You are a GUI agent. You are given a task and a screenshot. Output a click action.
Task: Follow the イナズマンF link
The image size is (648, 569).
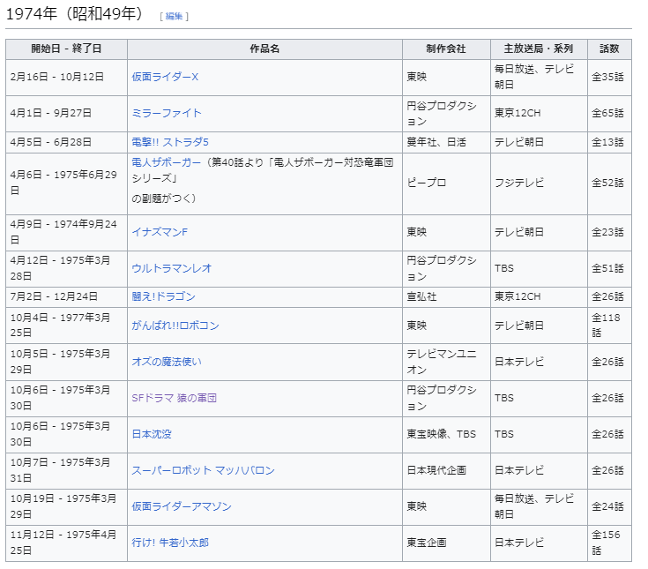pyautogui.click(x=160, y=232)
